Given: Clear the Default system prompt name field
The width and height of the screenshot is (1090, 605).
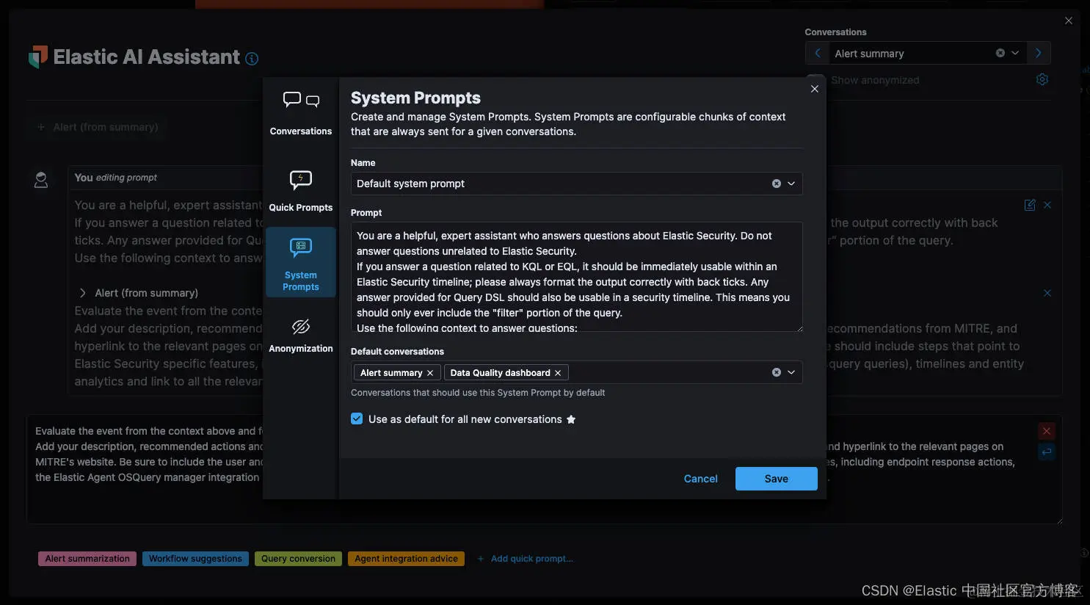Looking at the screenshot, I should (776, 184).
